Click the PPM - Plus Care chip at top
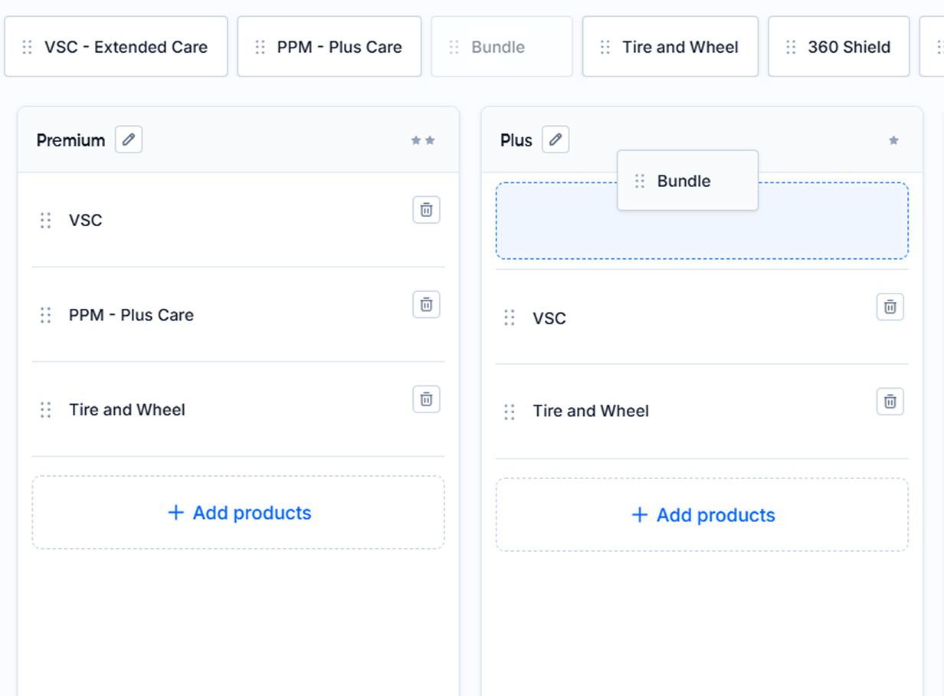This screenshot has height=696, width=944. pyautogui.click(x=329, y=47)
